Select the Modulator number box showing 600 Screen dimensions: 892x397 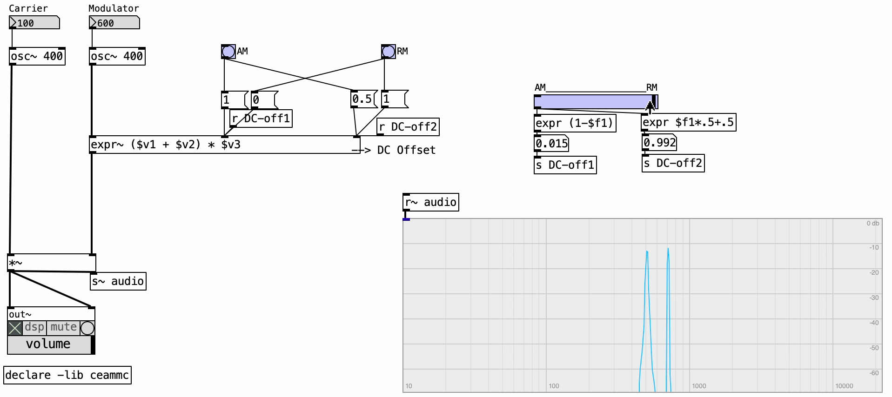click(x=114, y=22)
